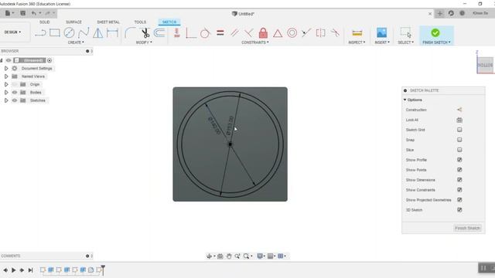Click the Look At icon in navigation bar
This screenshot has height=278, width=495.
coord(220,256)
